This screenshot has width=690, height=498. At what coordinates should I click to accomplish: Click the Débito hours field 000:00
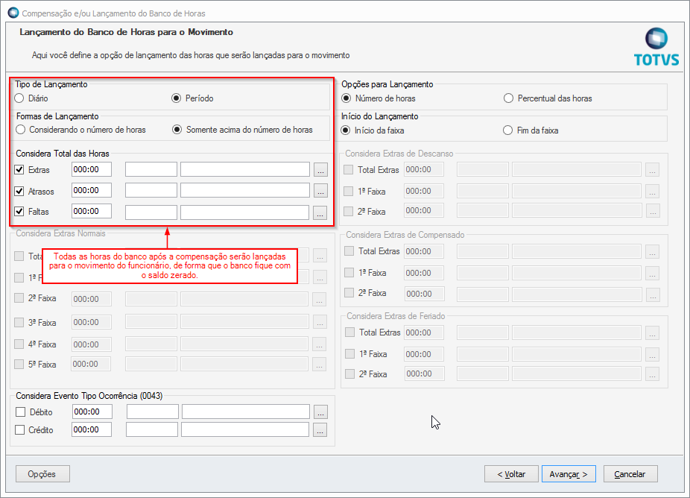point(92,412)
